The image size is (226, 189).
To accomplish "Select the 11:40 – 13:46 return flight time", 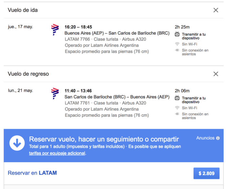I will coord(78,91).
